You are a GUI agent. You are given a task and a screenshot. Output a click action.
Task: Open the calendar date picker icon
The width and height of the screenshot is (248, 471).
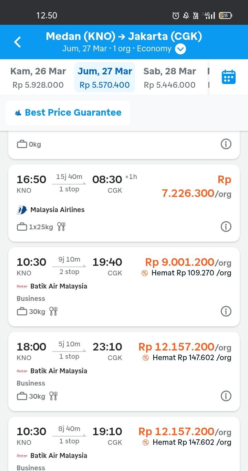pos(228,77)
